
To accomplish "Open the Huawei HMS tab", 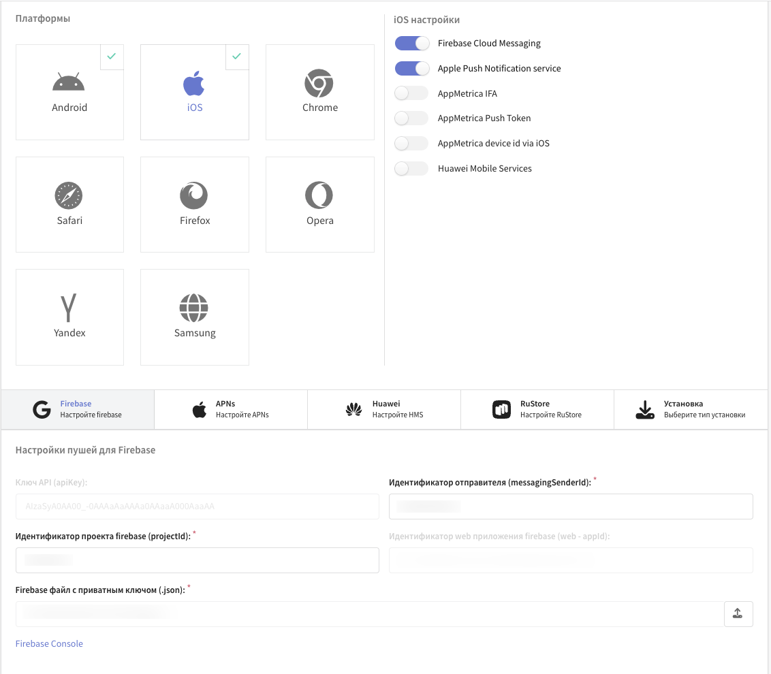I will click(x=384, y=409).
